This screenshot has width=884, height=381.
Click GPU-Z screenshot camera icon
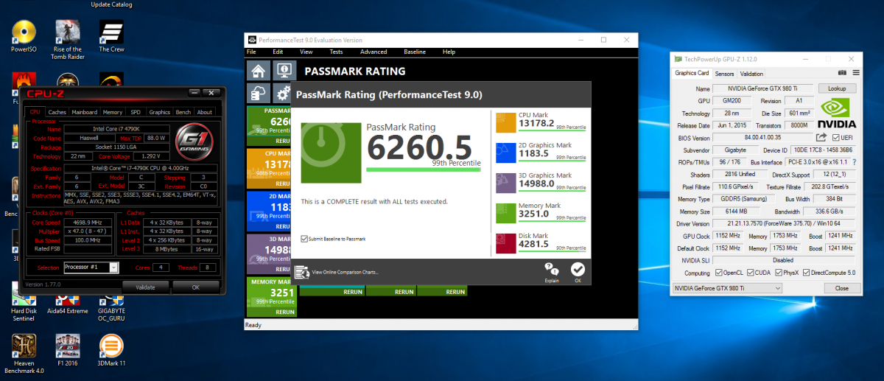[842, 74]
